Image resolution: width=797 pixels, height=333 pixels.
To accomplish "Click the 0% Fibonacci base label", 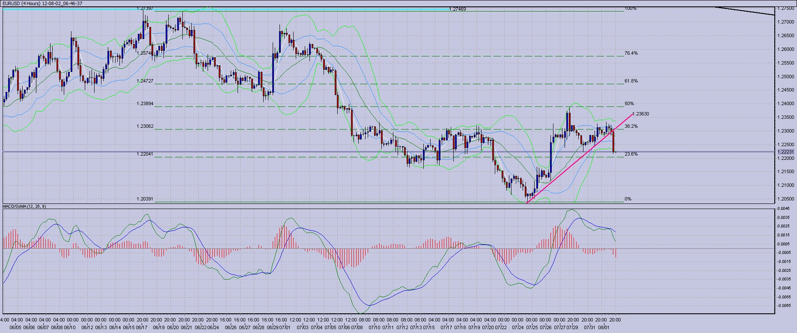I will pyautogui.click(x=627, y=199).
